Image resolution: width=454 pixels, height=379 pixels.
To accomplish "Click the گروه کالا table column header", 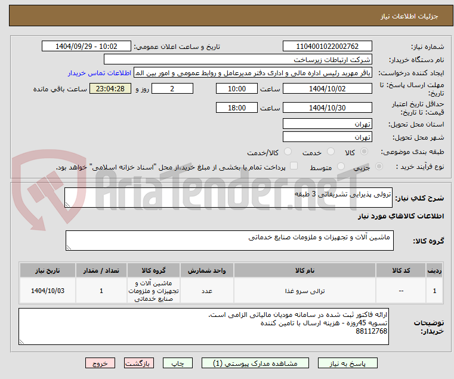I will coord(153,270).
